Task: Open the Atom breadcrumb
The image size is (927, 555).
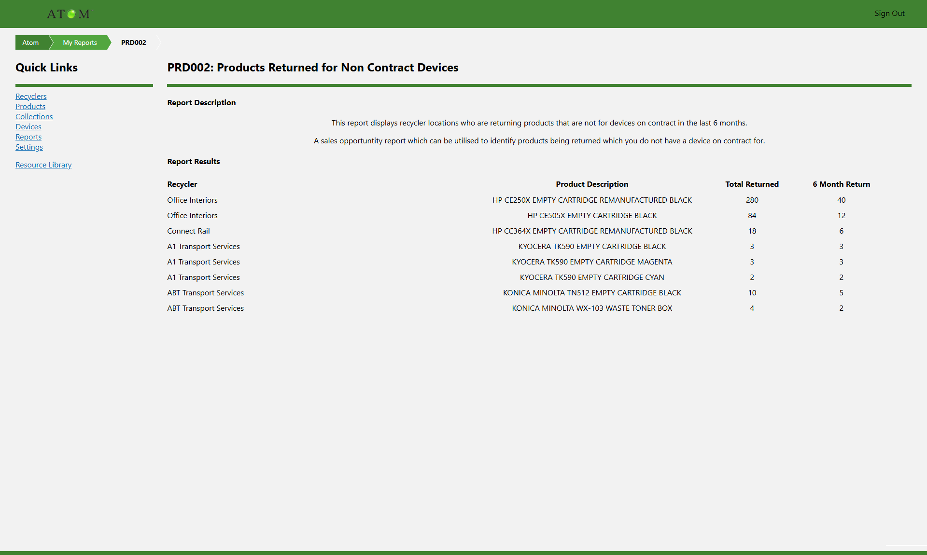Action: pos(30,42)
